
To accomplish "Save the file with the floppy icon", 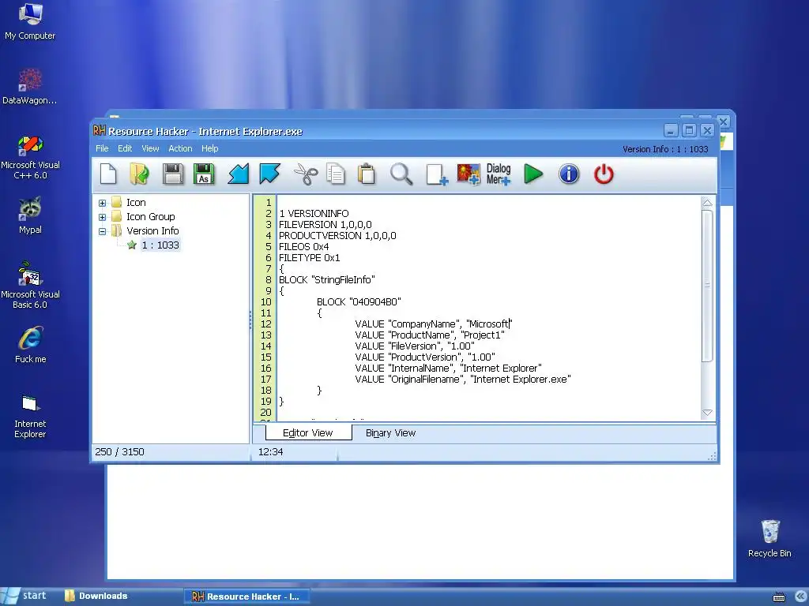I will coord(173,174).
